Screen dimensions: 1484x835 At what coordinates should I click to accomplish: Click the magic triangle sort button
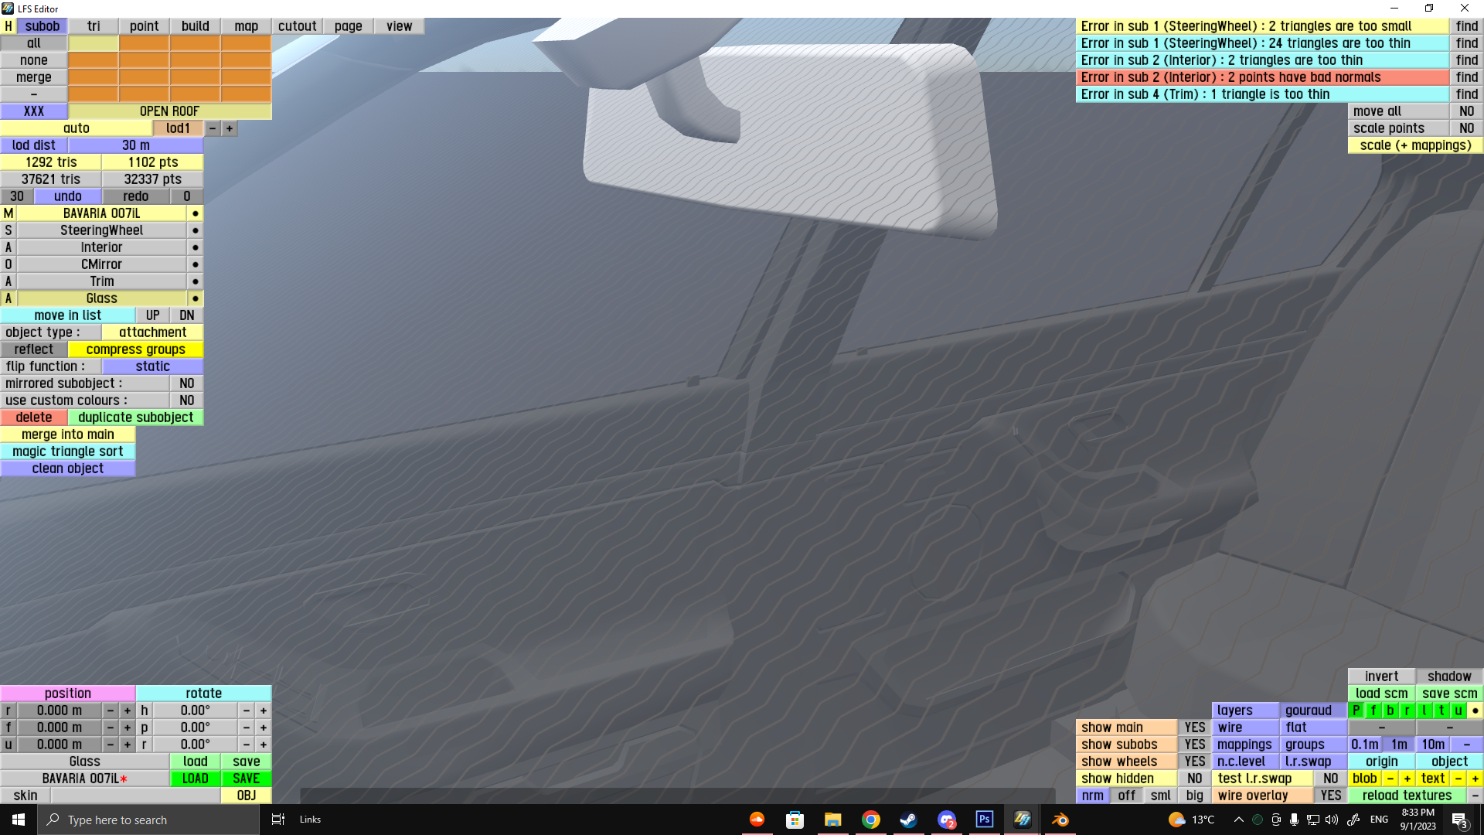[68, 452]
